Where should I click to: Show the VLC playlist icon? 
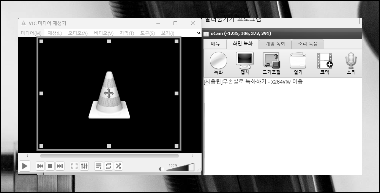(99, 166)
